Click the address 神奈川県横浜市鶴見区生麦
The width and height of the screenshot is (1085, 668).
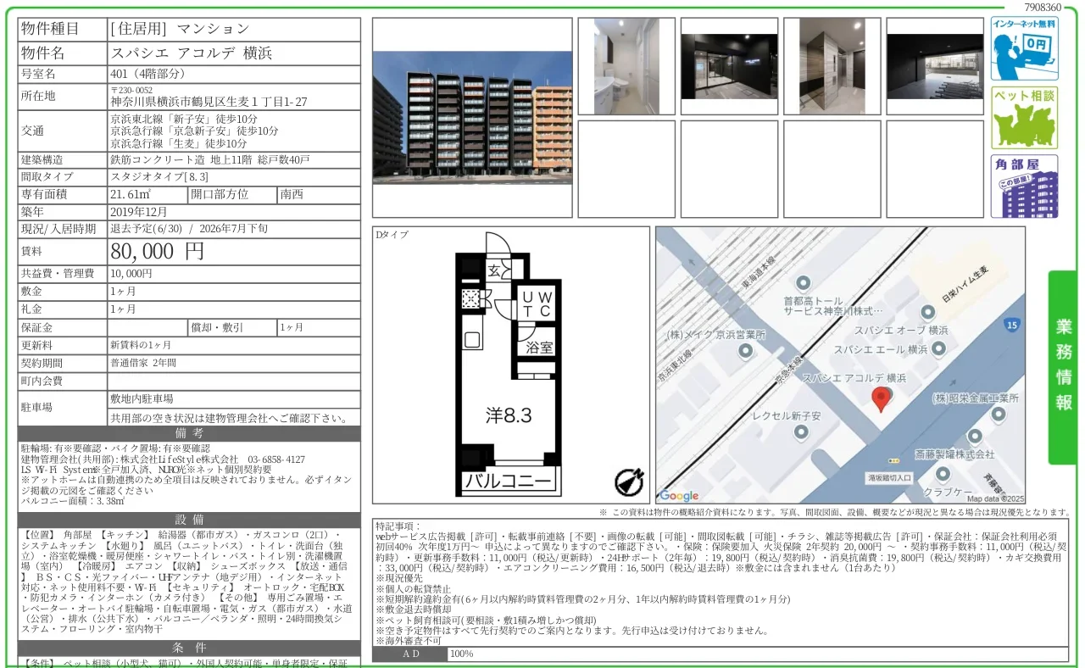pyautogui.click(x=209, y=101)
